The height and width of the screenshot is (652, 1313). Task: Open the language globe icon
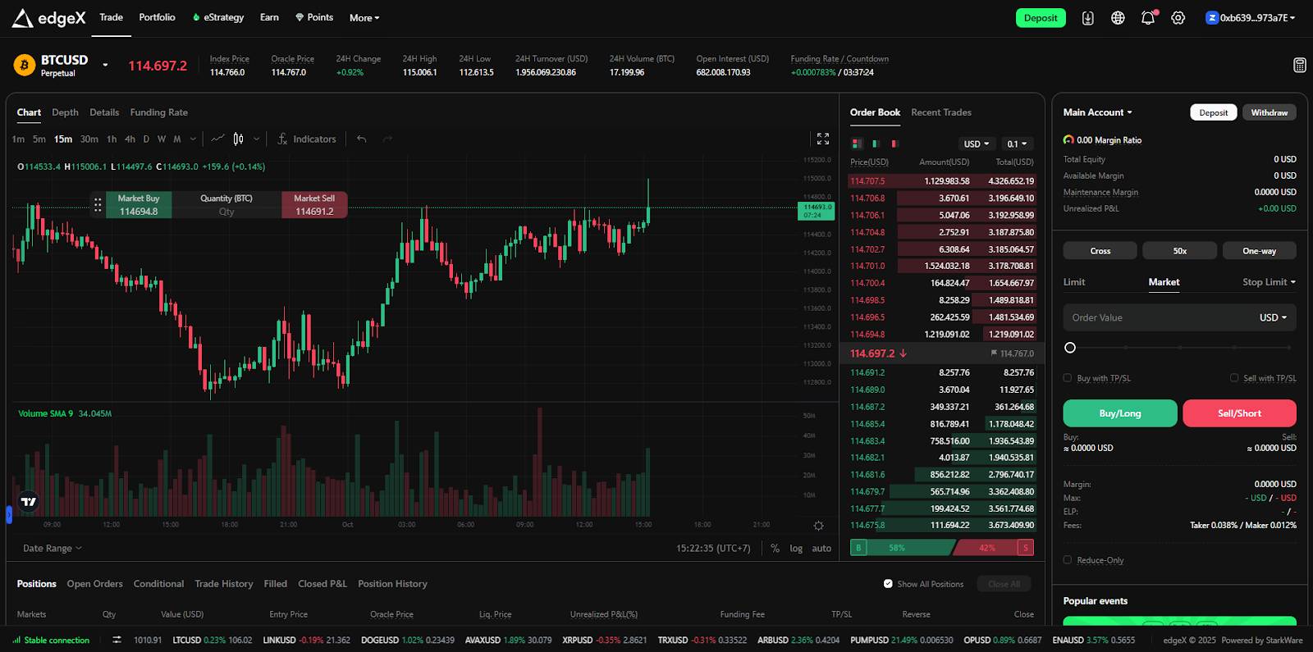pyautogui.click(x=1118, y=18)
